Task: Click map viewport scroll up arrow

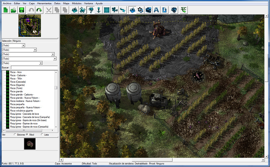Action: tap(266, 16)
